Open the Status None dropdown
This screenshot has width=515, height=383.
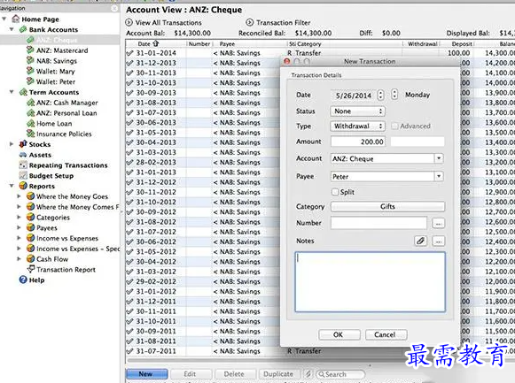coord(357,111)
